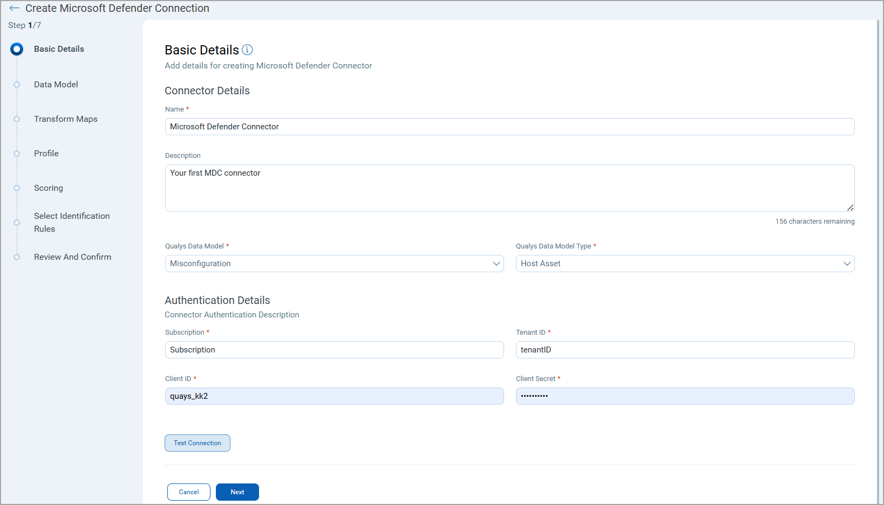Select the Tenant ID field
This screenshot has width=884, height=505.
(684, 350)
